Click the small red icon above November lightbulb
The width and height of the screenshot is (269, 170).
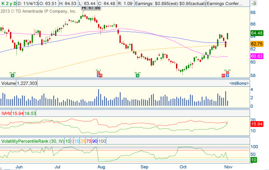[227, 73]
